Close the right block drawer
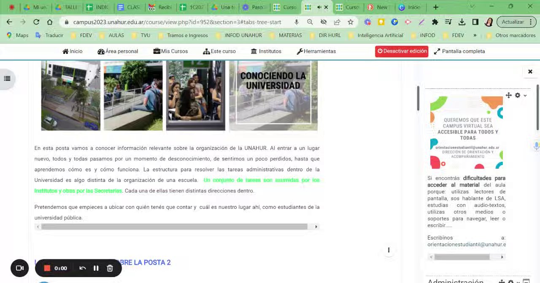This screenshot has width=540, height=283. [x=530, y=72]
